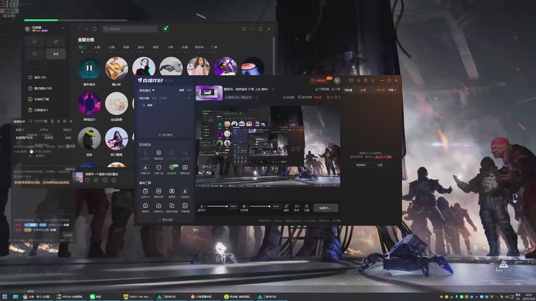Screen dimensions: 536x301
Task: Expand the 更多功能 more tools section
Action: [x=165, y=220]
